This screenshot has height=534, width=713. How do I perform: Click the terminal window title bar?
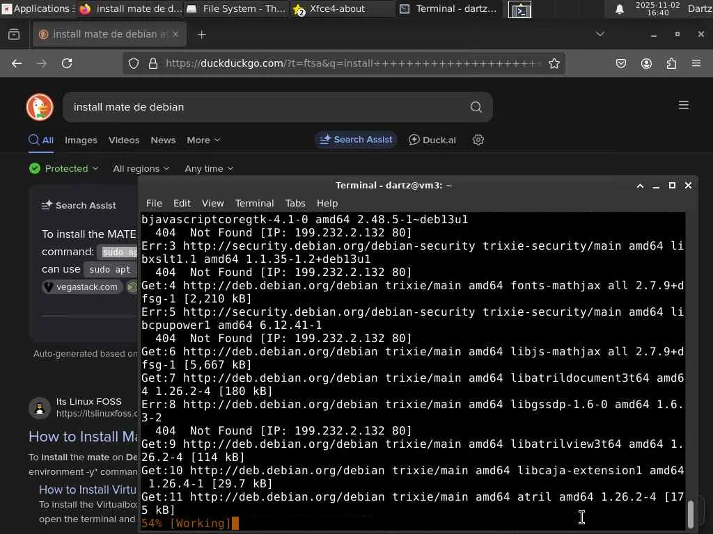point(394,185)
